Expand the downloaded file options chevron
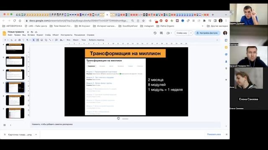The image size is (268, 150). (x=36, y=135)
